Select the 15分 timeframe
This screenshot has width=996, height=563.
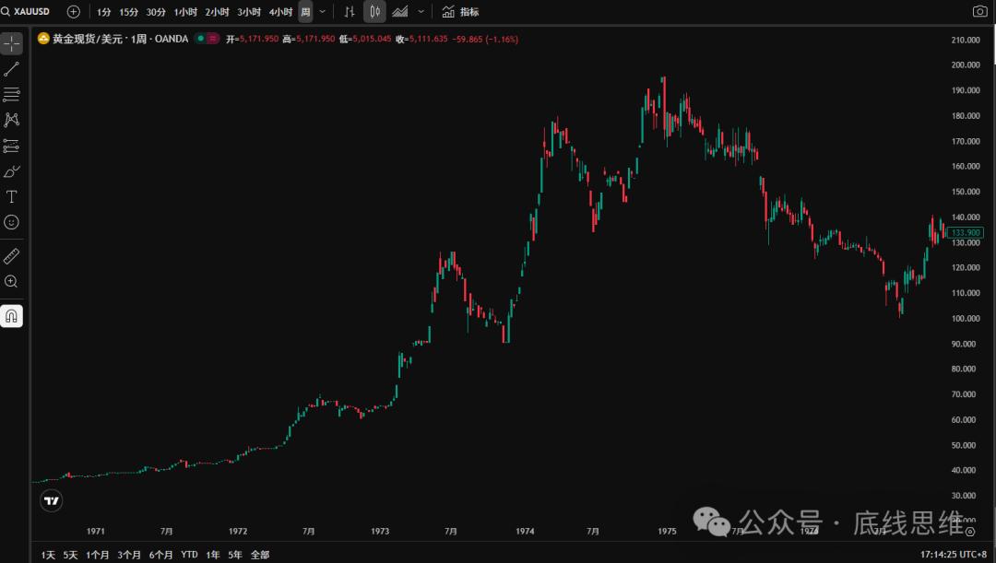pyautogui.click(x=128, y=12)
